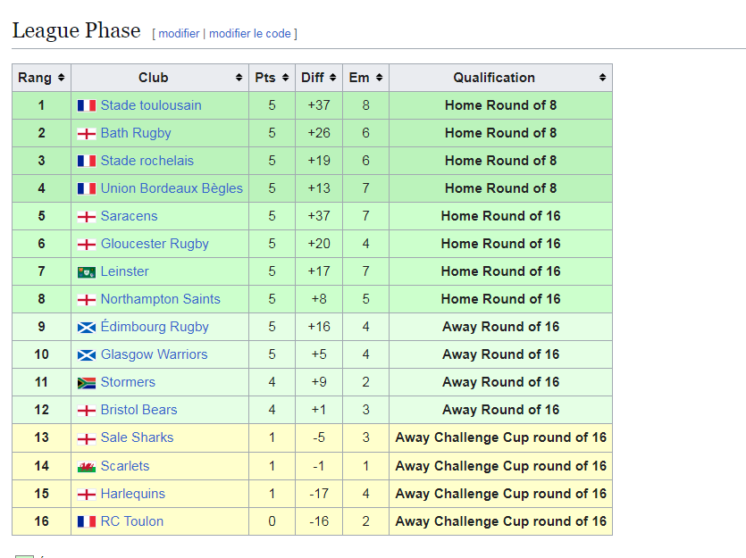The width and height of the screenshot is (746, 558).
Task: Select rank 9 cell for Édimbourg Rugby
Action: coord(41,327)
